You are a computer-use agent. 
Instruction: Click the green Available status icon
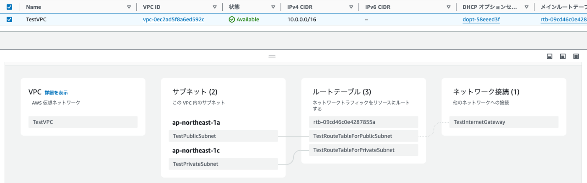click(x=231, y=20)
